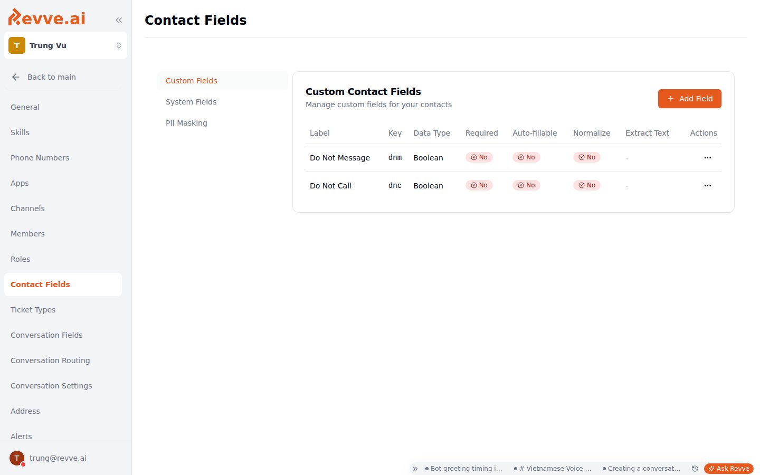
Task: Open 'Vietnamese Voice' conversation tab
Action: (553, 469)
